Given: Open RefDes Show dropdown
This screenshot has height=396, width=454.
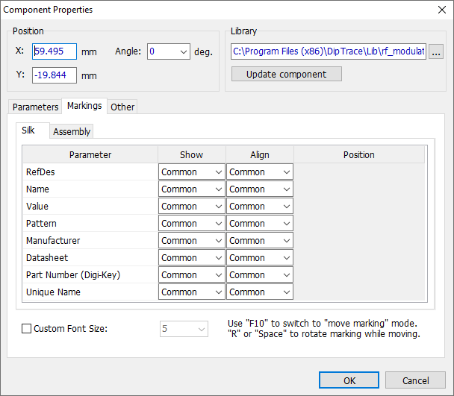Looking at the screenshot, I should tap(192, 172).
